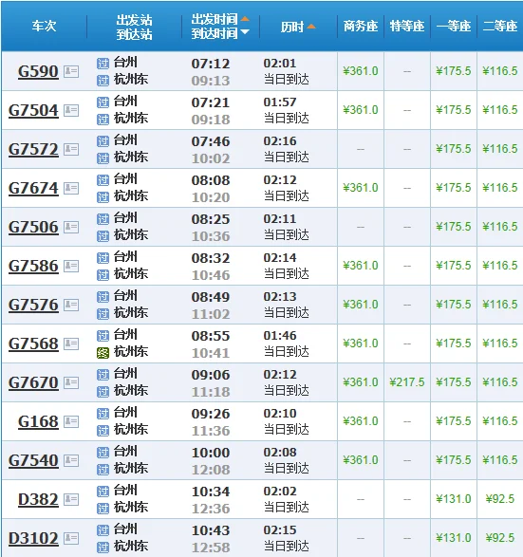
Task: Click pass-through icon beside 台州 in G168 row
Action: [x=103, y=414]
